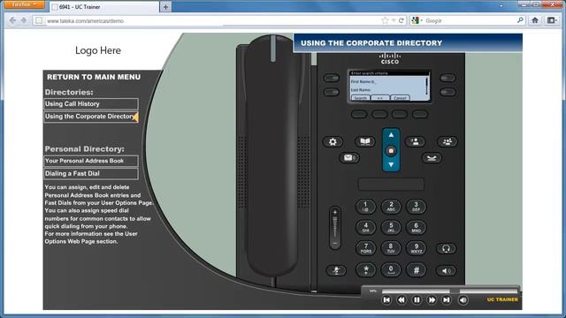The height and width of the screenshot is (318, 566).
Task: Click the keypad 7 PQRS key
Action: coord(365,248)
